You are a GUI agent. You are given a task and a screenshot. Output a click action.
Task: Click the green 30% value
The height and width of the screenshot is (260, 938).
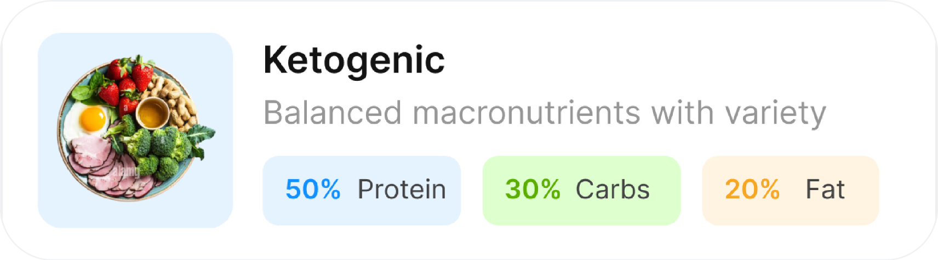point(533,190)
